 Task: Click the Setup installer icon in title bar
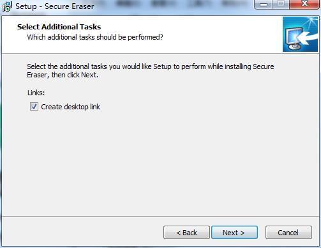click(7, 6)
